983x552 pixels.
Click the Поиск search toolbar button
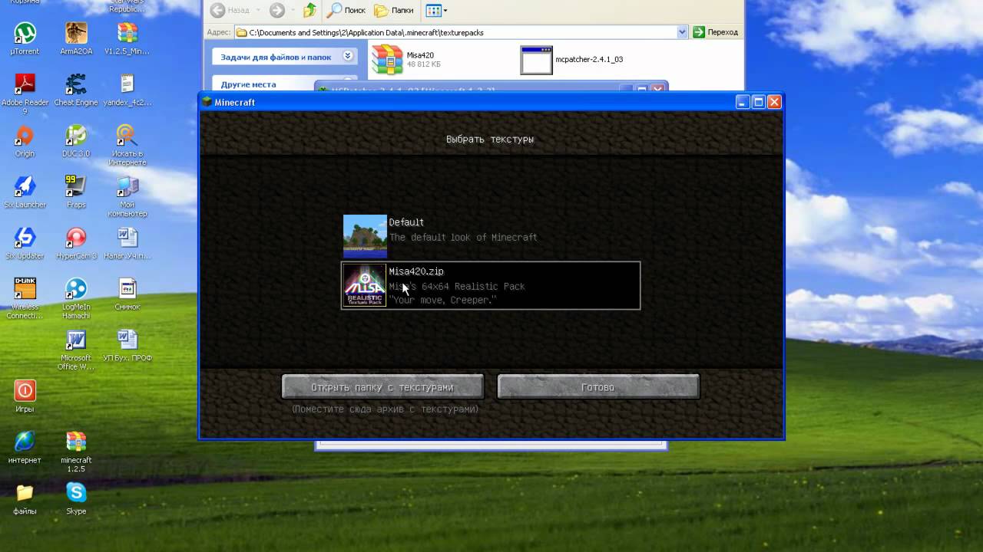[346, 10]
